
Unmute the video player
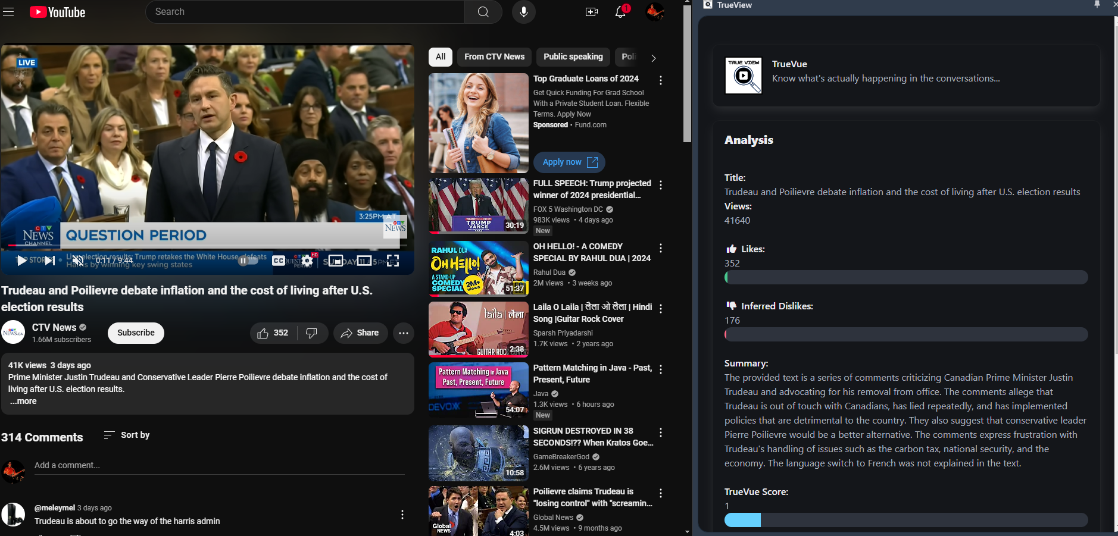tap(77, 261)
